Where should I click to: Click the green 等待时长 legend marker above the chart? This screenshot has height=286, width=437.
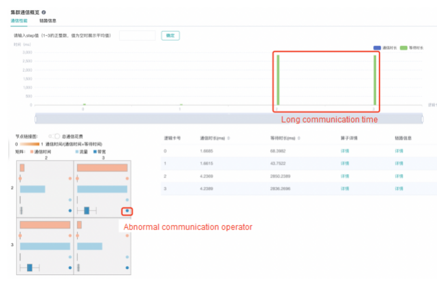coord(404,47)
